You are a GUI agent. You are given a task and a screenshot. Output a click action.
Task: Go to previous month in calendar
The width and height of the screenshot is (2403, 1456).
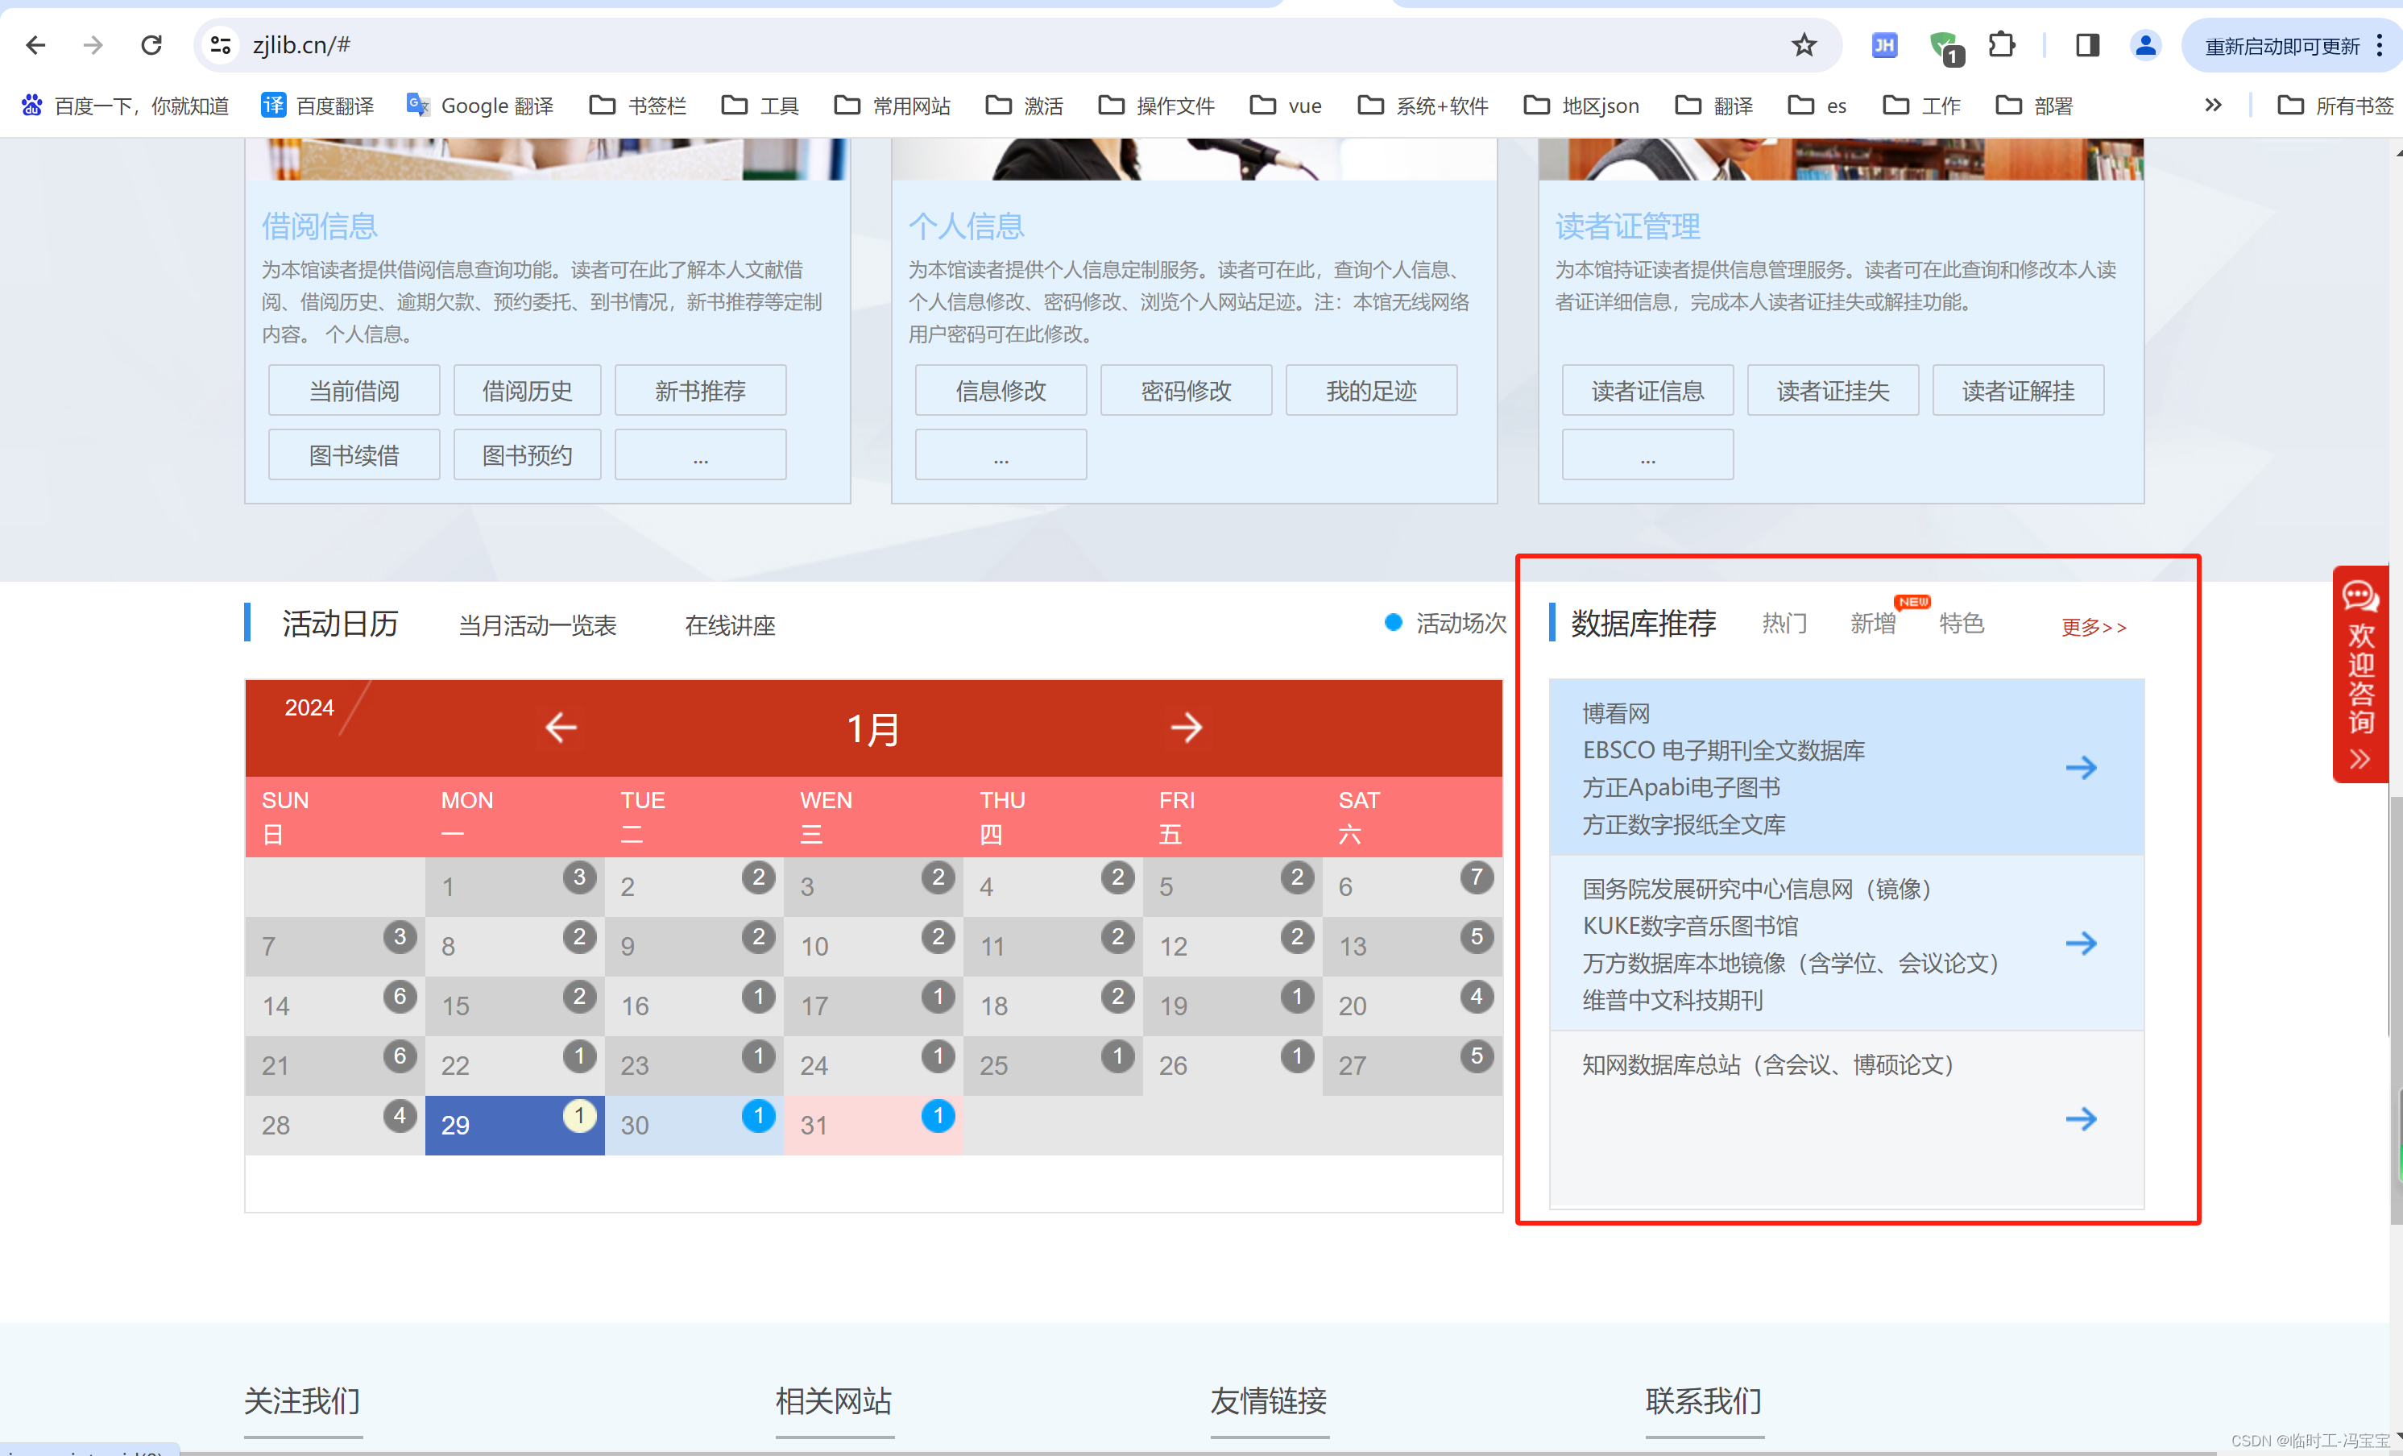561,727
